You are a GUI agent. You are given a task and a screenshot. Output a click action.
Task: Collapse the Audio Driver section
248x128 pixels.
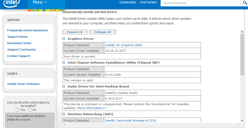click(63, 86)
